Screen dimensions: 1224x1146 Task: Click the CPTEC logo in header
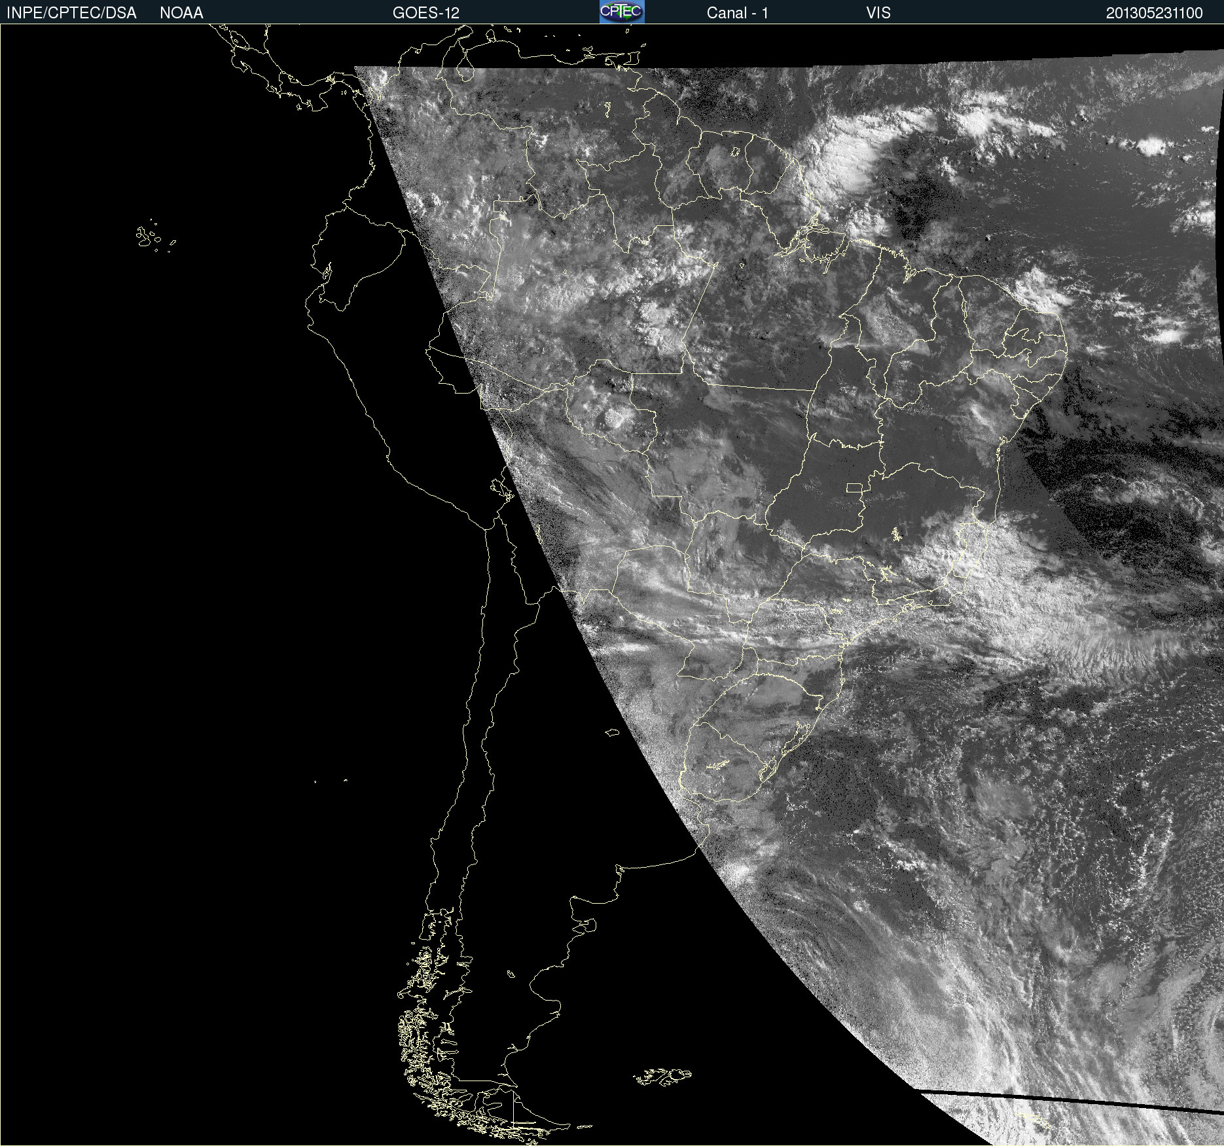622,12
